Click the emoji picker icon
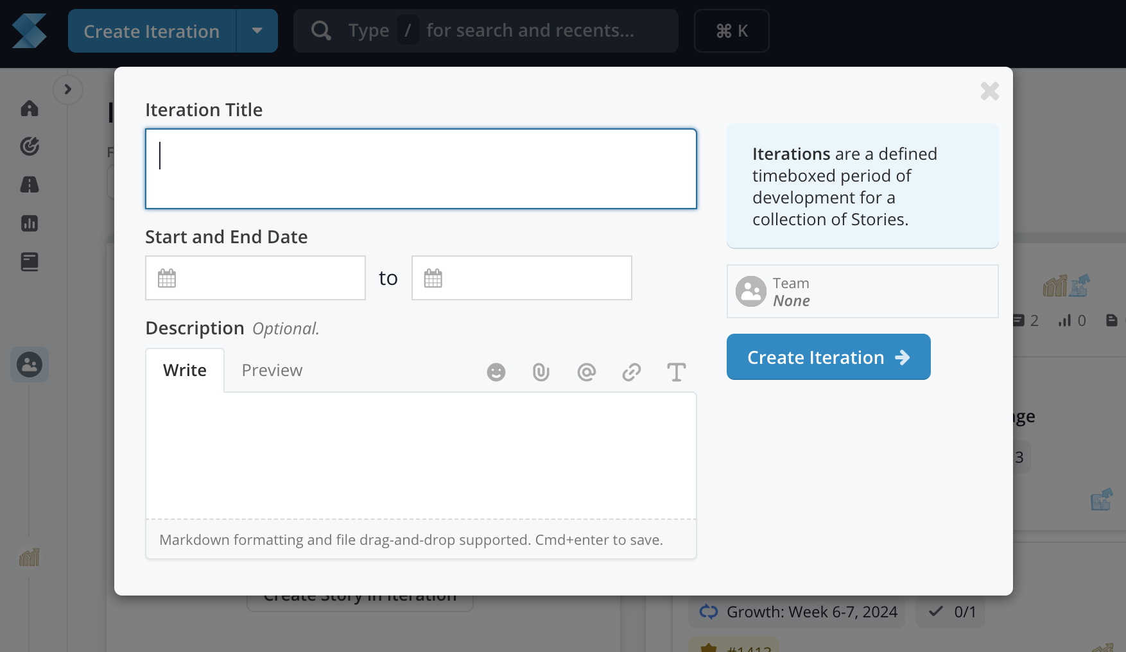The height and width of the screenshot is (652, 1126). 496,372
